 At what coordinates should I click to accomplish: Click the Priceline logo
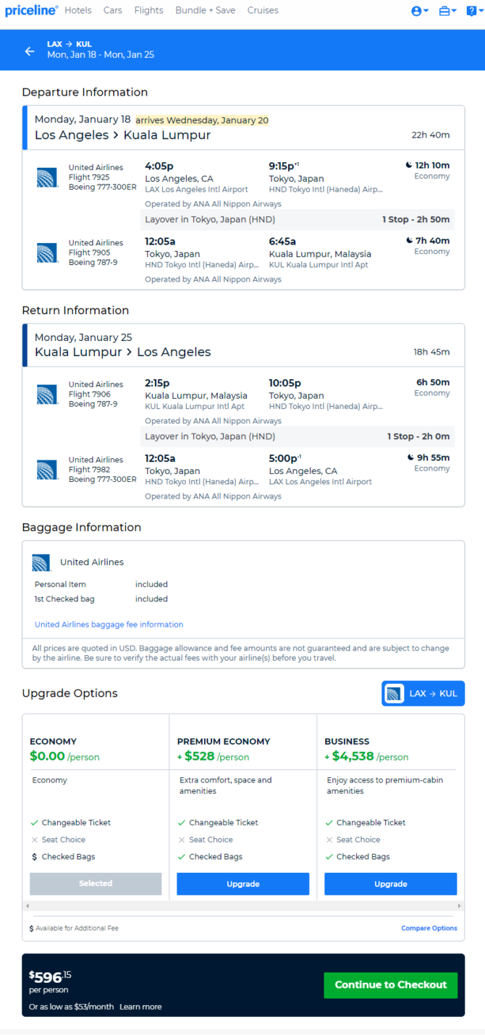click(x=31, y=10)
